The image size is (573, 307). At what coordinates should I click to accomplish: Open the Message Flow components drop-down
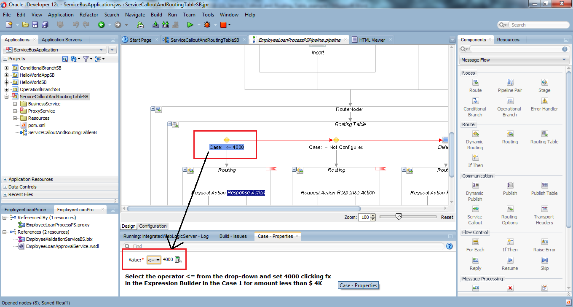pos(513,60)
